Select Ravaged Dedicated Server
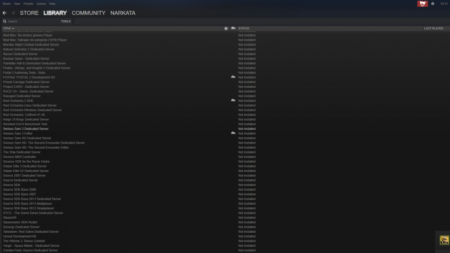 pyautogui.click(x=22, y=96)
